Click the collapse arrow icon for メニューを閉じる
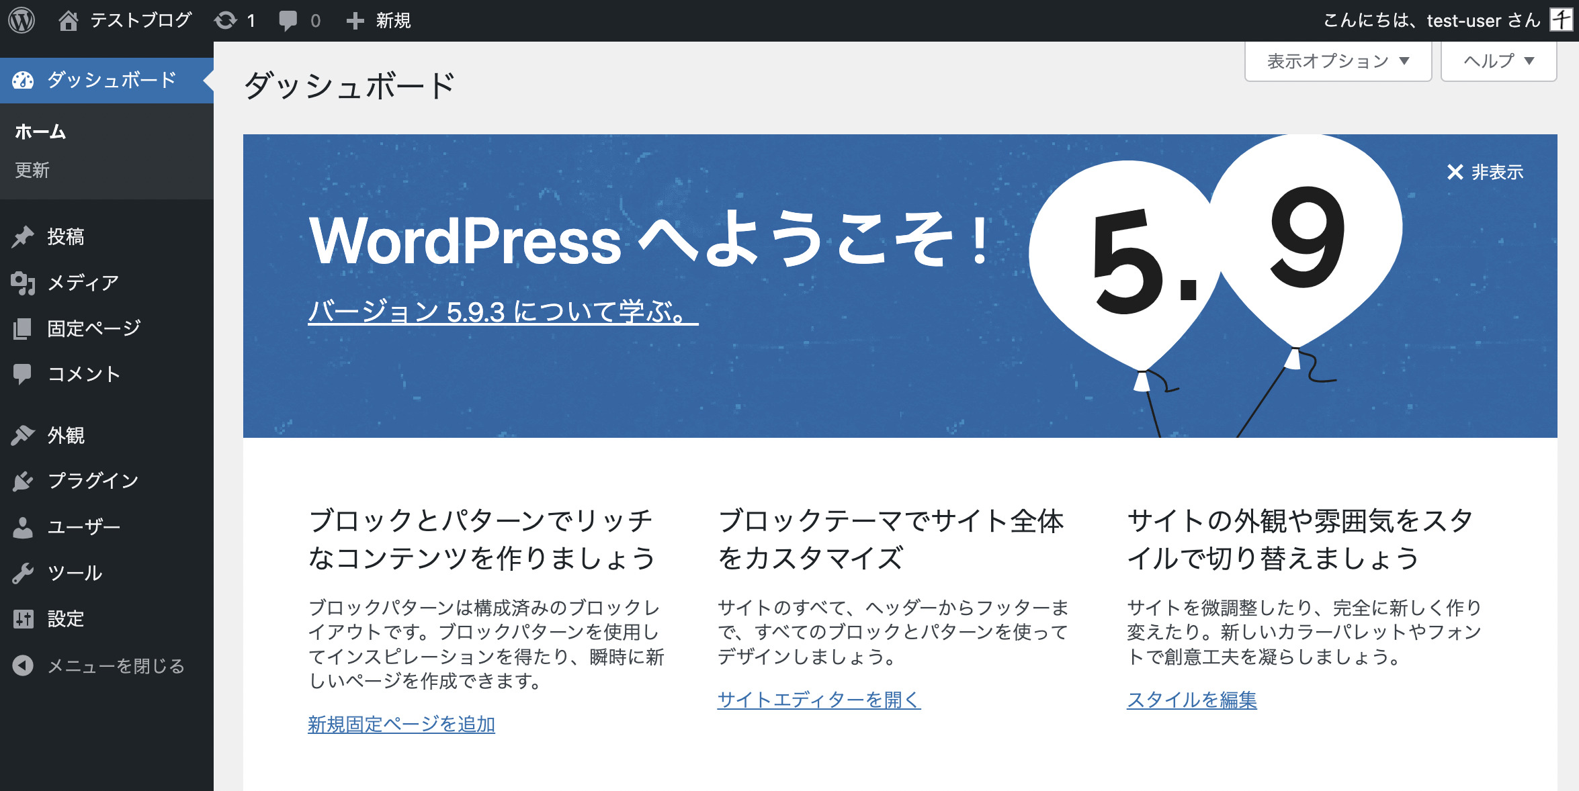Viewport: 1579px width, 791px height. (23, 665)
